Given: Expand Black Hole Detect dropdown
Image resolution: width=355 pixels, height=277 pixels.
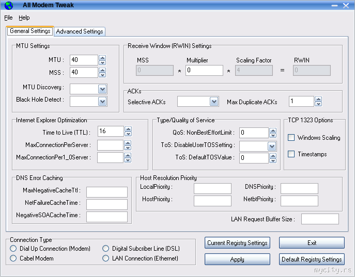Looking at the screenshot, I should [102, 101].
